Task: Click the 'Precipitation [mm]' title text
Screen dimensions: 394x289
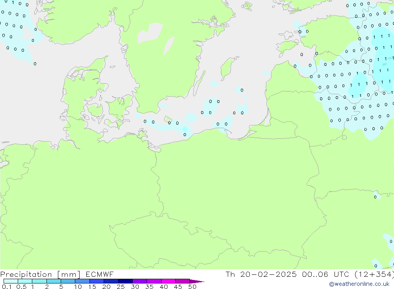Action: pos(40,274)
